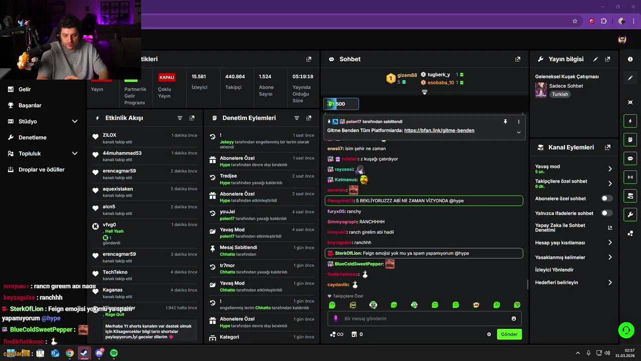Open Droplar ve ödüller in sidebar
The image size is (641, 361).
(42, 169)
